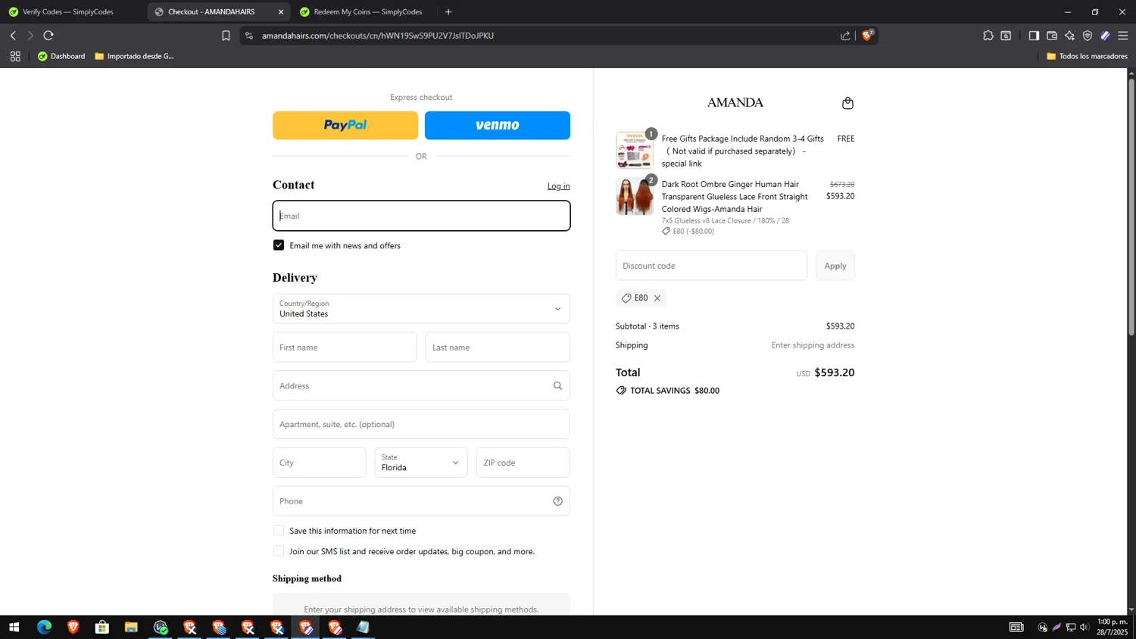The width and height of the screenshot is (1136, 639).
Task: Open volume control in system tray
Action: click(x=1085, y=627)
